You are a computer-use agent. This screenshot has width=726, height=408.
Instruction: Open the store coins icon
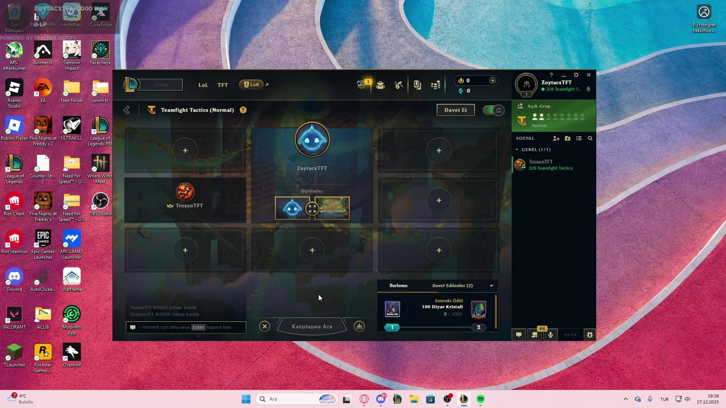[x=436, y=85]
